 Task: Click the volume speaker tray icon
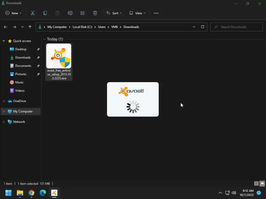point(234,193)
